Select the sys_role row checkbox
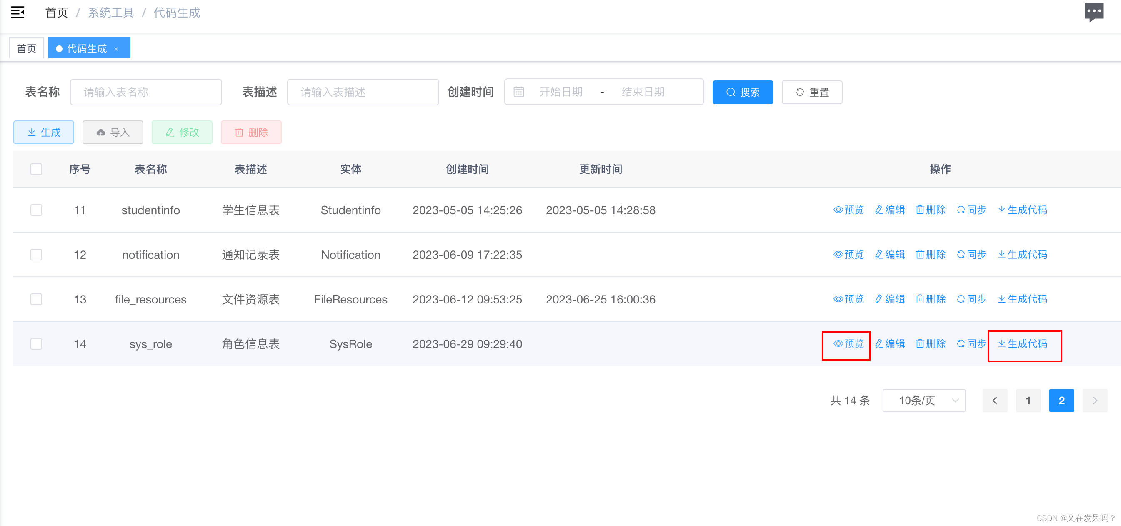The image size is (1121, 526). 36,344
